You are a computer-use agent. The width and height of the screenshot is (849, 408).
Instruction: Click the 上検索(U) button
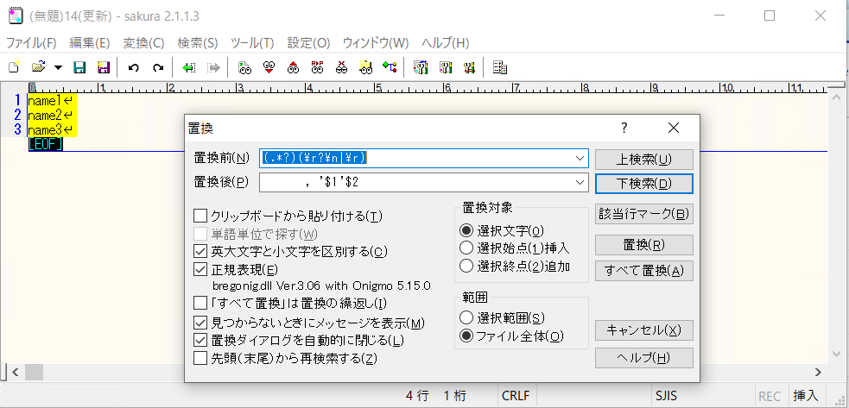[x=643, y=160]
